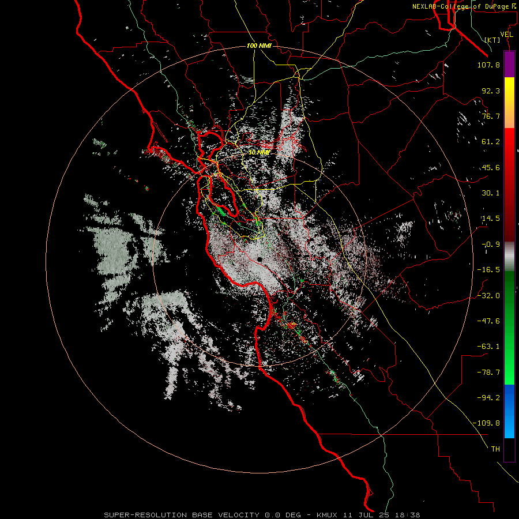Pick the black TH segment of color bar

pyautogui.click(x=509, y=449)
